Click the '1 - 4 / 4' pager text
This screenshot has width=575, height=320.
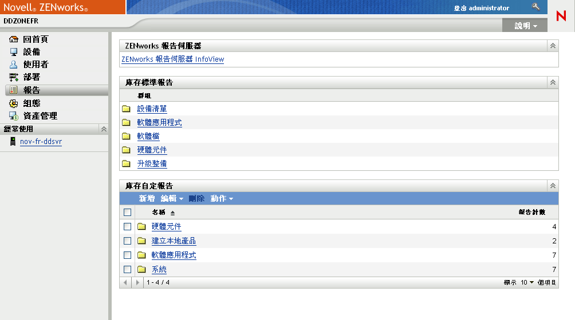(158, 282)
